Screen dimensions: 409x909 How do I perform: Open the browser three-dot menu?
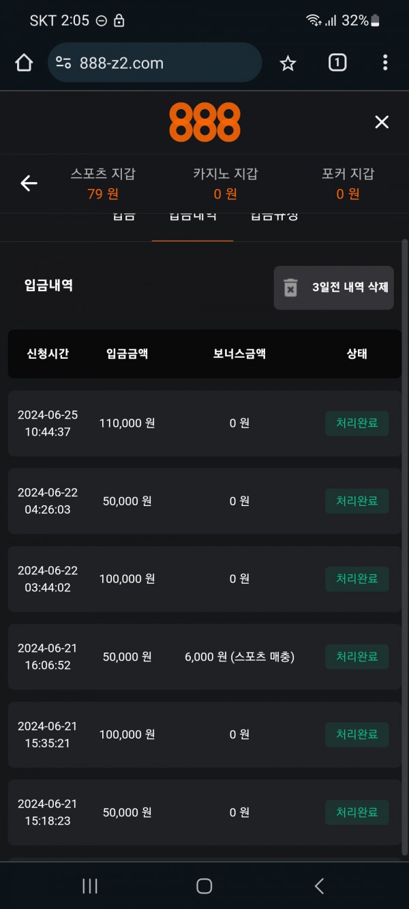coord(385,63)
